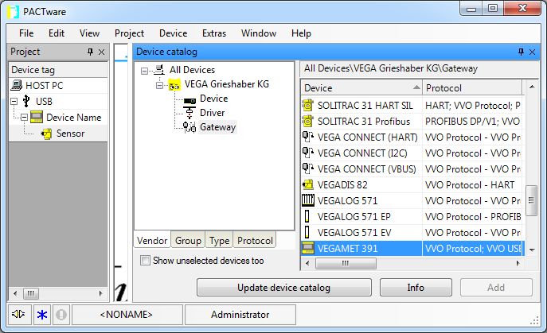Image resolution: width=547 pixels, height=333 pixels.
Task: Click the Add button
Action: 496,288
